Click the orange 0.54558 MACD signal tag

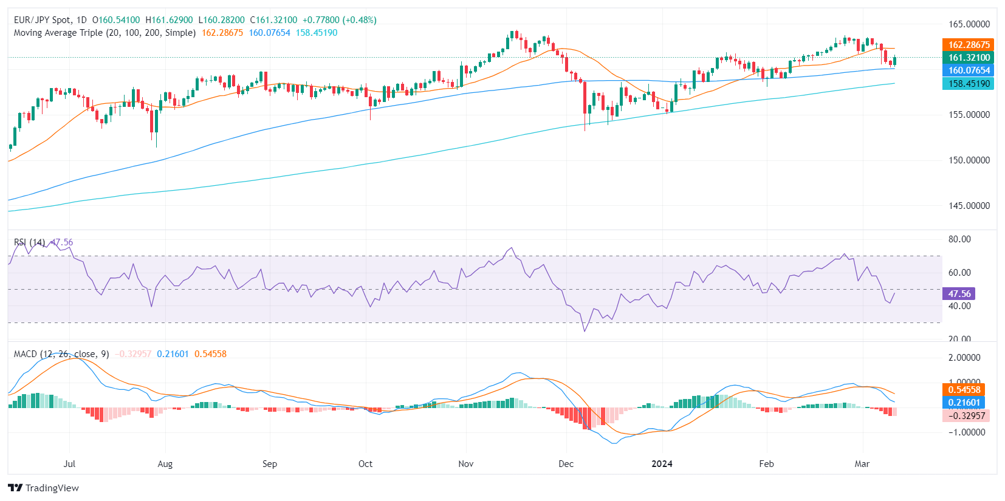tap(964, 389)
